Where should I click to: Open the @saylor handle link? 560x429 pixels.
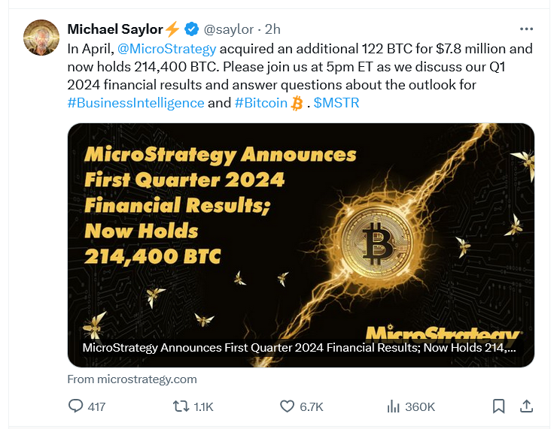[x=229, y=29]
